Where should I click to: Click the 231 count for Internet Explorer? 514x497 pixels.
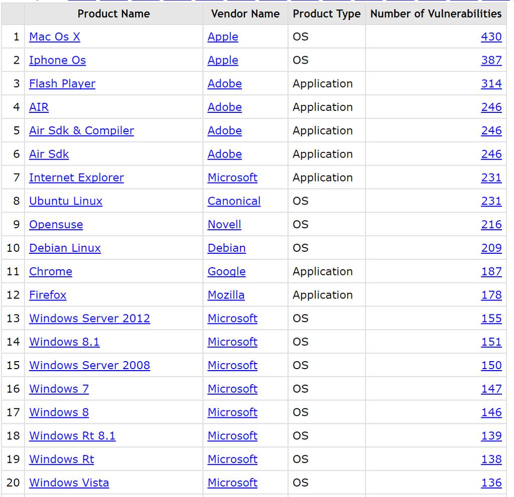[491, 178]
